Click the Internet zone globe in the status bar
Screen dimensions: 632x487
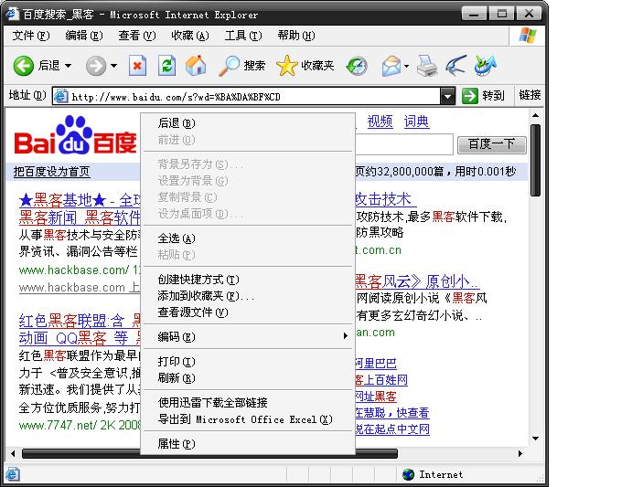click(408, 474)
